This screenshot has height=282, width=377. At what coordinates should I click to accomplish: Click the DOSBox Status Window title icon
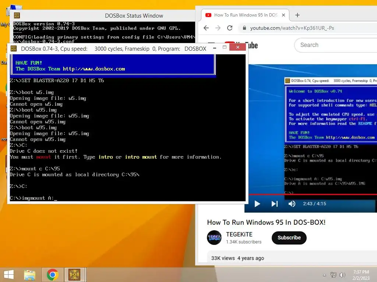coord(17,15)
